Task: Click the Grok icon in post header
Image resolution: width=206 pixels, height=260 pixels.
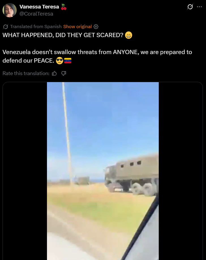Action: pos(190,7)
